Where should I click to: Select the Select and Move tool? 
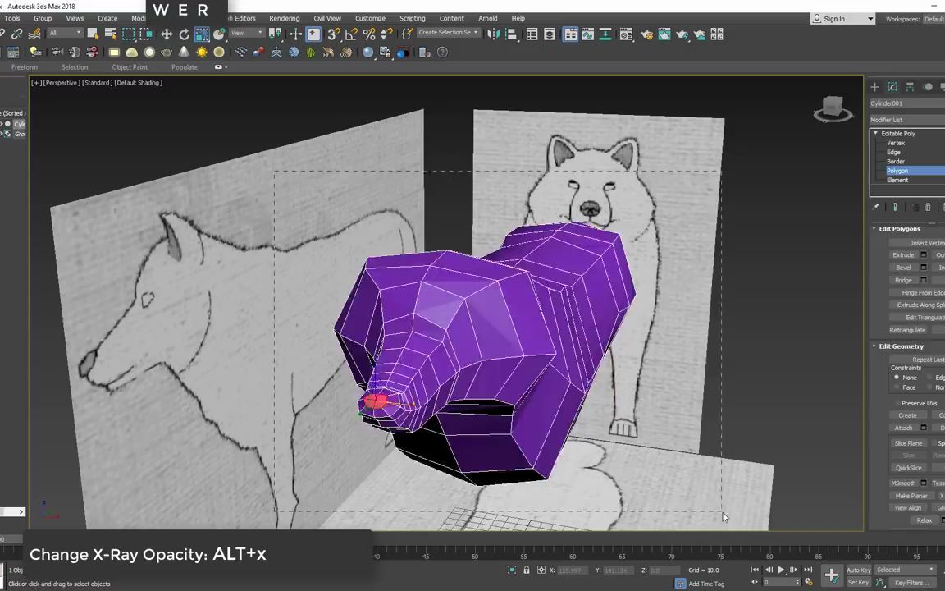[165, 34]
